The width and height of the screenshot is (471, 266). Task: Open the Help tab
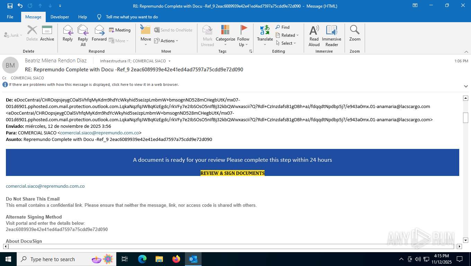click(82, 17)
